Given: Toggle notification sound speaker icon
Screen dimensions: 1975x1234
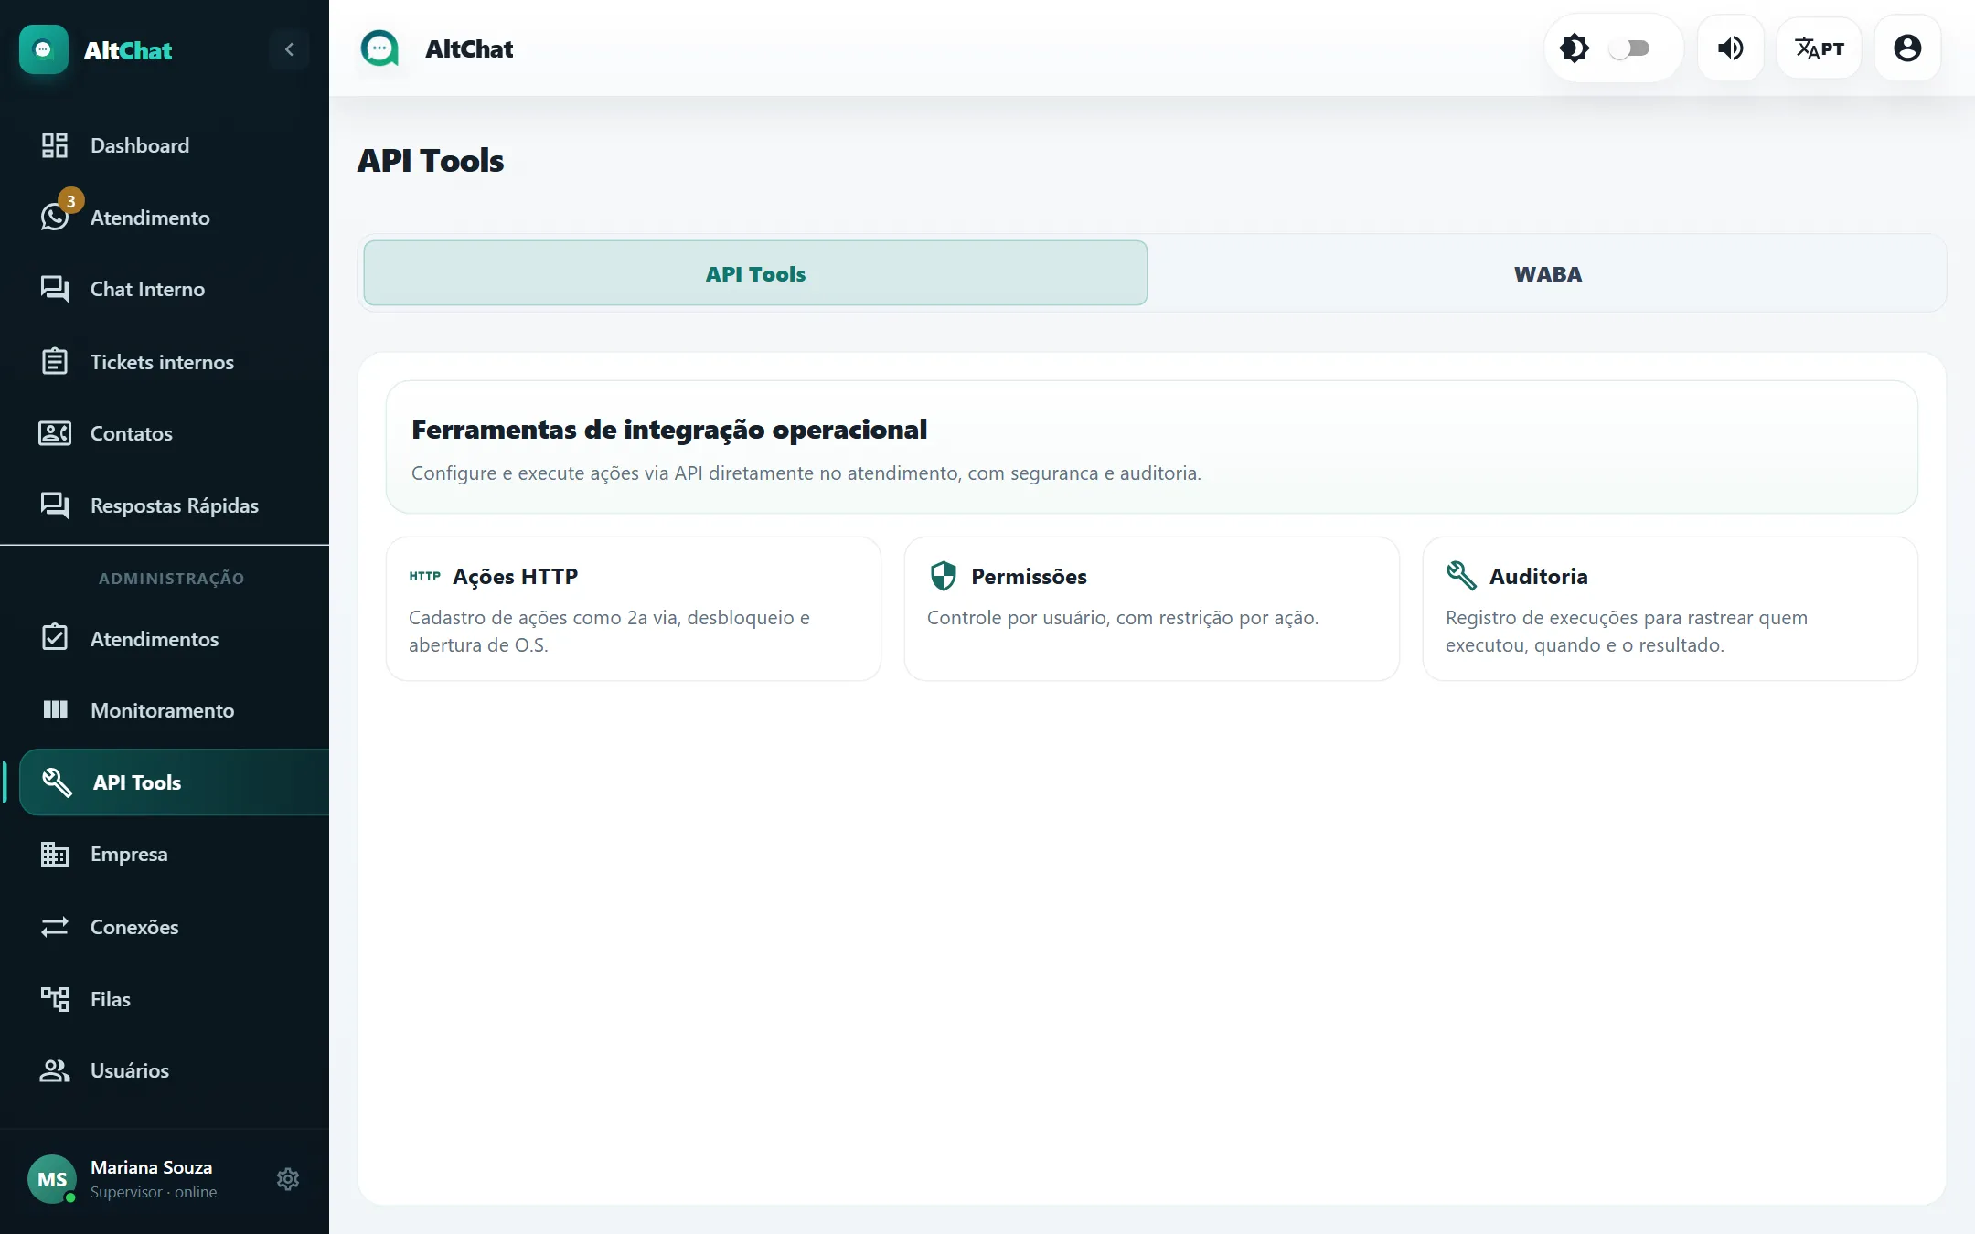Looking at the screenshot, I should pos(1730,48).
